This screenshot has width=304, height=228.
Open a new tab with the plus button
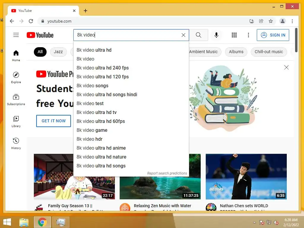(85, 11)
